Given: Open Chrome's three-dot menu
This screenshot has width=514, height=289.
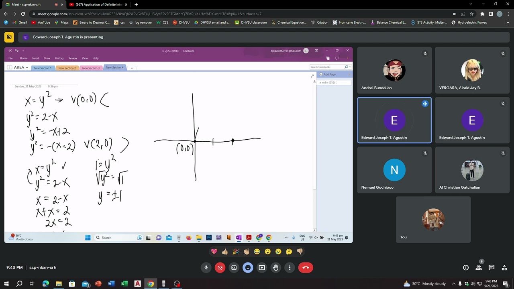Looking at the screenshot, I should [x=508, y=14].
